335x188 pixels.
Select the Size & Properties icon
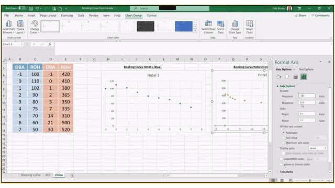(295, 77)
